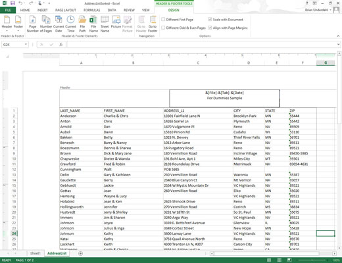Enable Different Odd & Even Pages
Image resolution: width=342 pixels, height=263 pixels.
coord(163,28)
